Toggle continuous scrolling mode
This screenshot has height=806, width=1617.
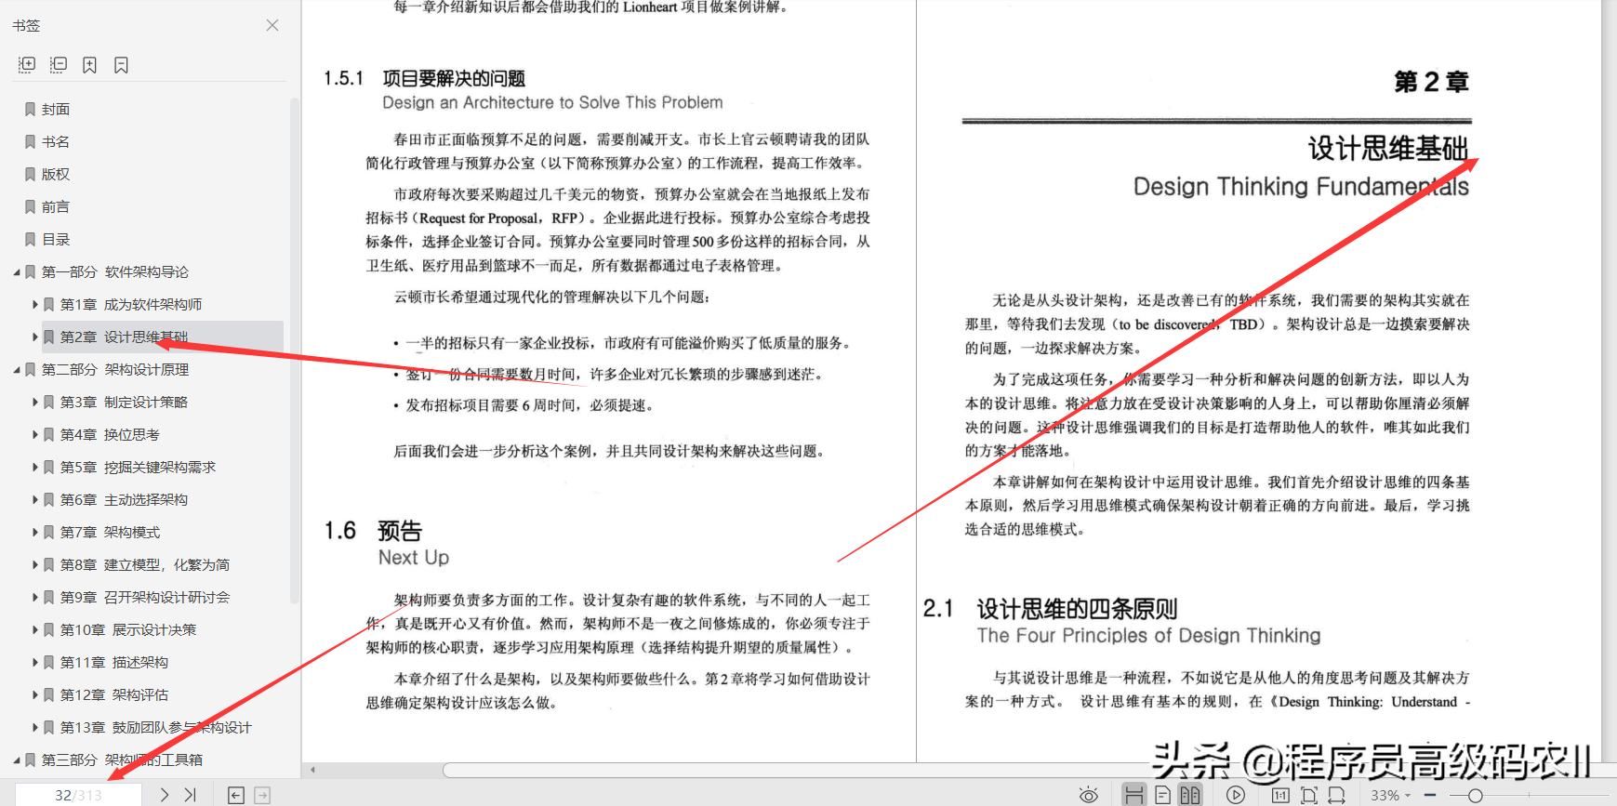(1133, 795)
